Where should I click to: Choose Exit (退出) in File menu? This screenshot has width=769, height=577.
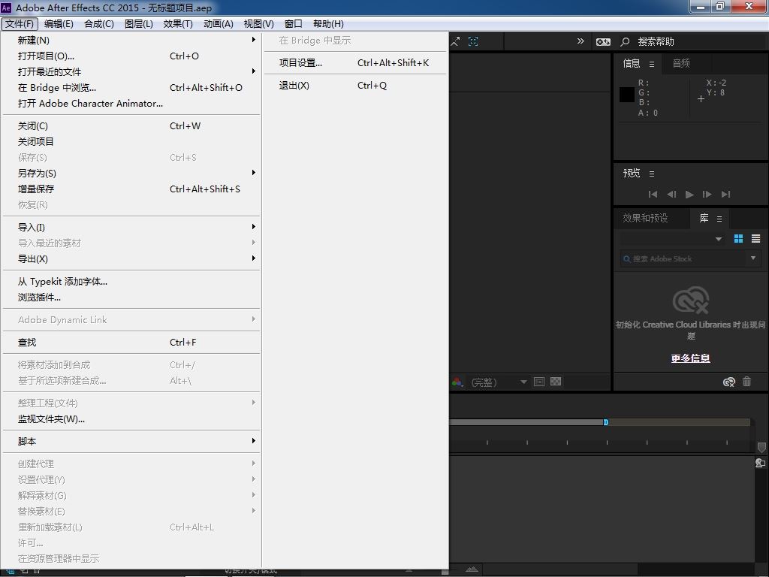pyautogui.click(x=355, y=86)
